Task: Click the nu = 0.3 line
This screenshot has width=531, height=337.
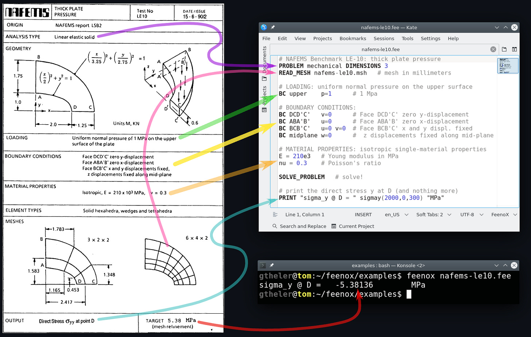Action: [x=330, y=163]
